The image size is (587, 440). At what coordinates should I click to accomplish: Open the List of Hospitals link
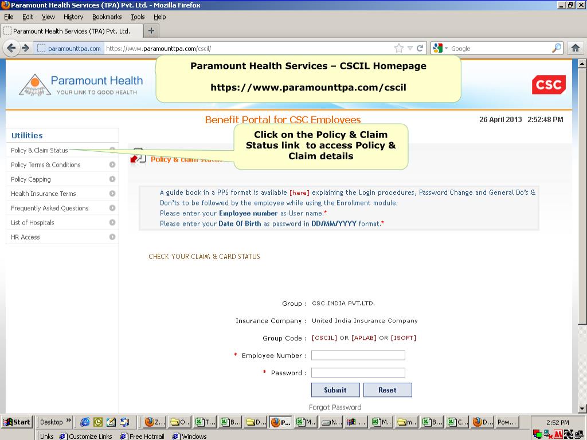(33, 223)
